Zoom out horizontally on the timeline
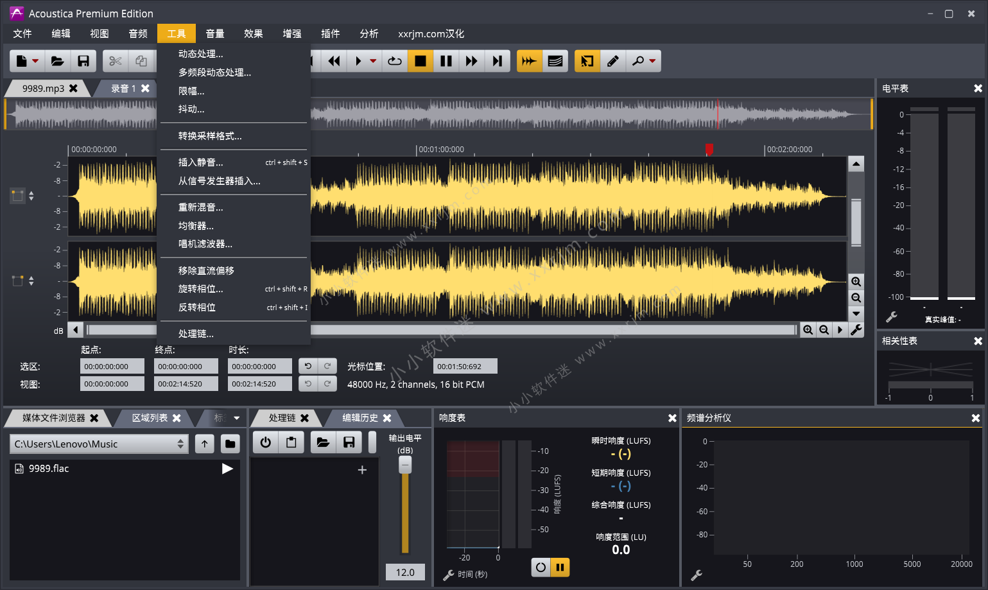 coord(824,330)
